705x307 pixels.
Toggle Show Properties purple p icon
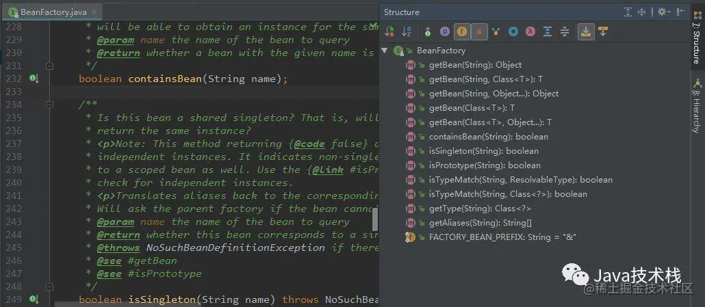point(445,31)
